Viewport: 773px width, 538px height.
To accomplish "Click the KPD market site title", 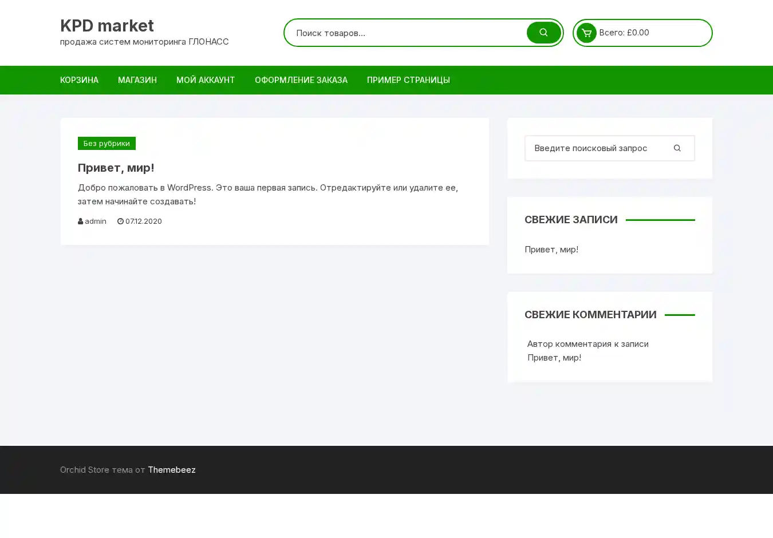I will (107, 26).
